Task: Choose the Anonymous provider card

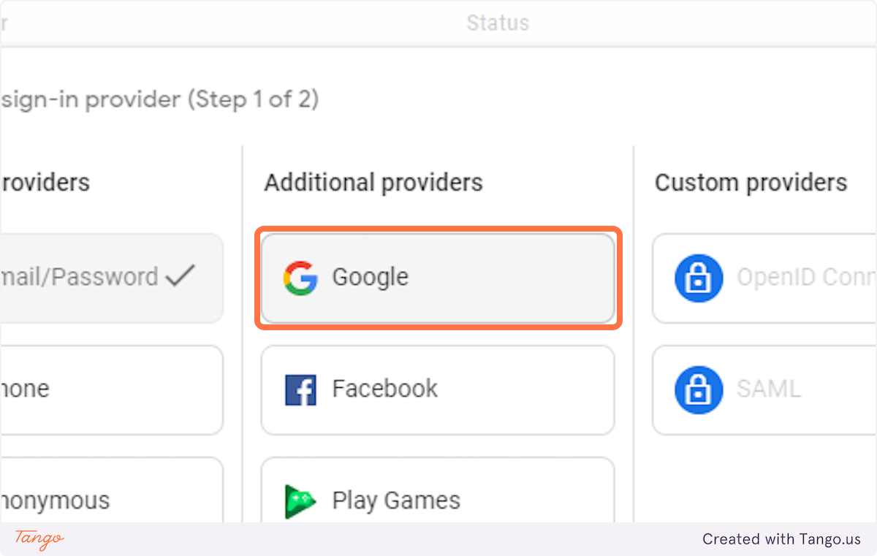Action: [111, 490]
